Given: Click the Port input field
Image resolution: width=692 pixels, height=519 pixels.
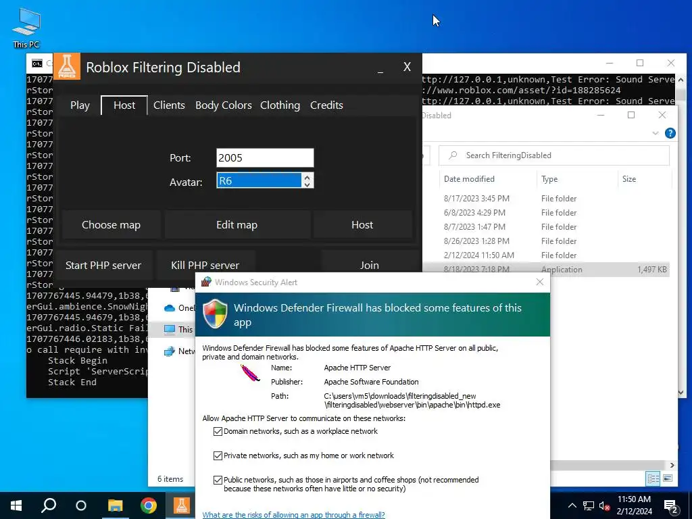Looking at the screenshot, I should [265, 158].
